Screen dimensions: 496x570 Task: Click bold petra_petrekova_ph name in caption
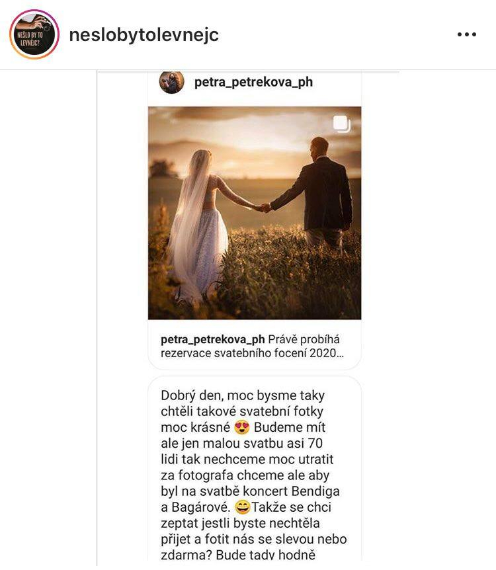(213, 339)
